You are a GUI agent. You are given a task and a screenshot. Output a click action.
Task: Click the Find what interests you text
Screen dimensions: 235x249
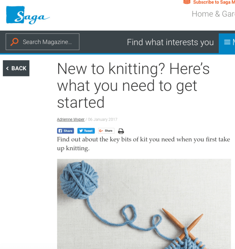coord(170,42)
